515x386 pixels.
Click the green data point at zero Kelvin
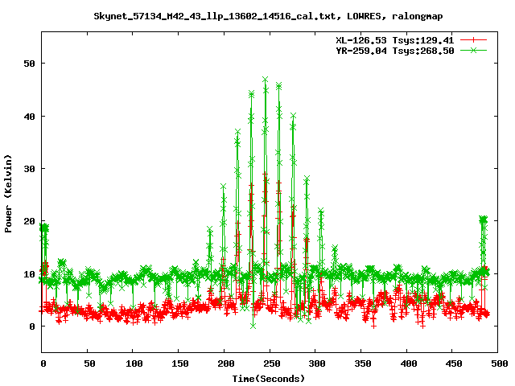pyautogui.click(x=253, y=326)
